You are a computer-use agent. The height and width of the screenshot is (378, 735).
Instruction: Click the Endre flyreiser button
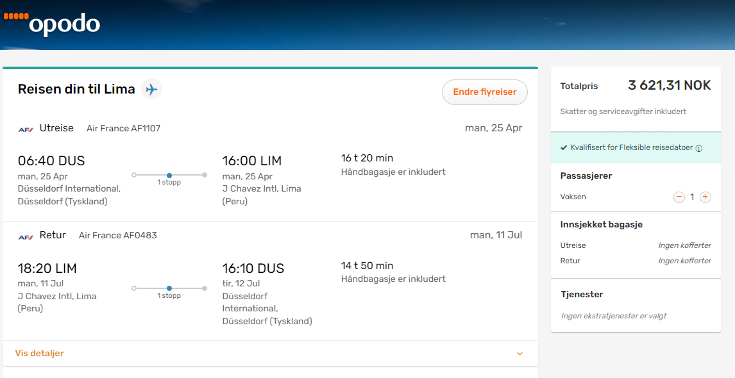(485, 92)
